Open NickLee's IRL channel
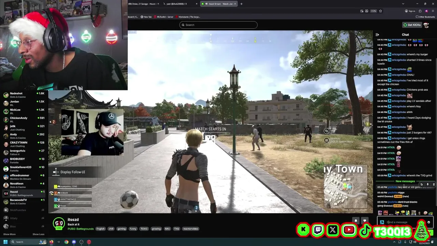Viewport: 437px width, 246px height. pyautogui.click(x=24, y=111)
